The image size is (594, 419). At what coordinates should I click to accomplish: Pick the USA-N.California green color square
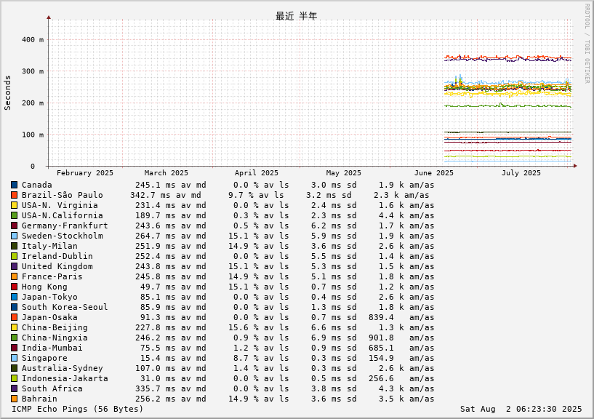point(14,216)
